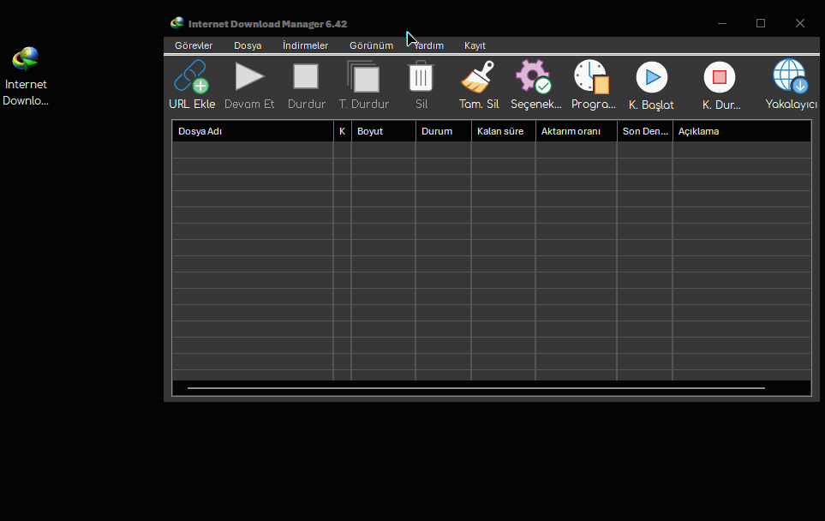Open the Internet Download Manager desktop shortcut
Screen dimensions: 825x521
tap(25, 75)
